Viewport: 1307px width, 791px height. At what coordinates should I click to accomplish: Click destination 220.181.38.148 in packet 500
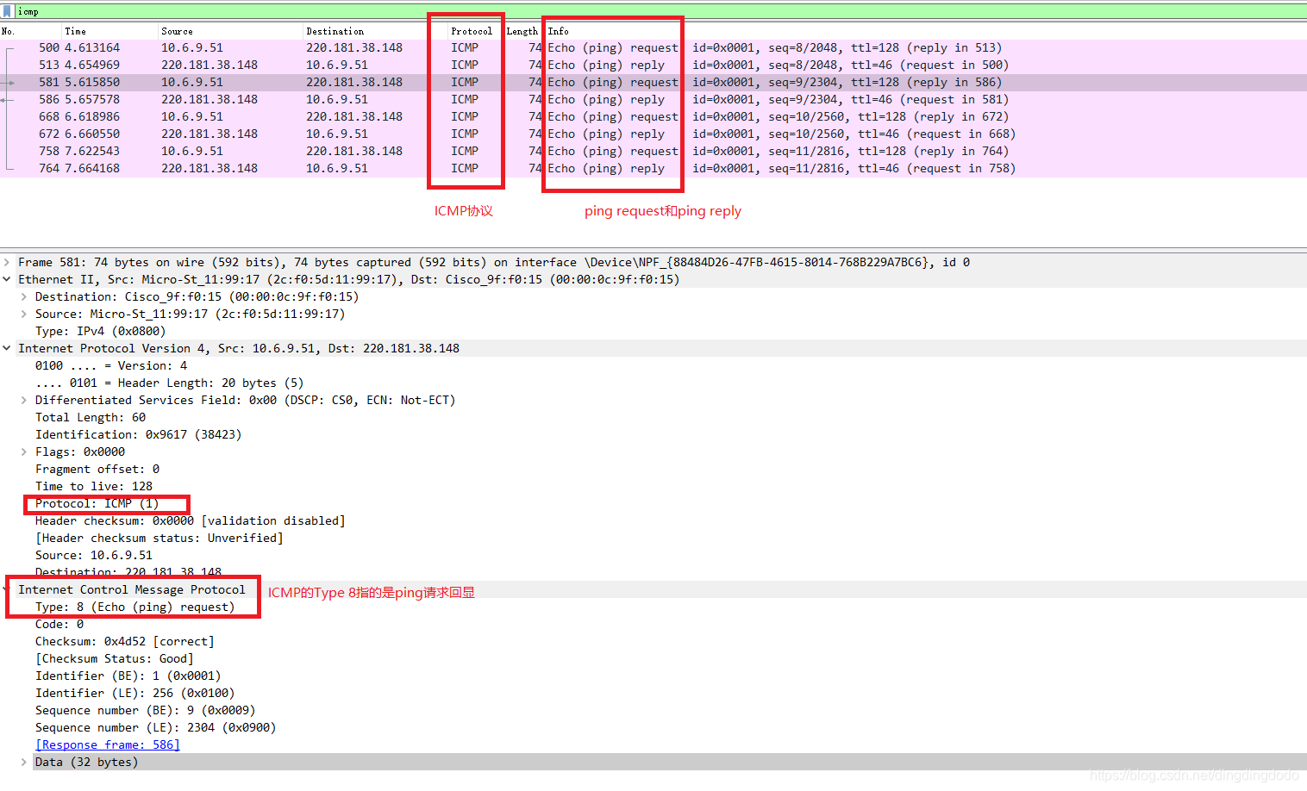point(354,47)
